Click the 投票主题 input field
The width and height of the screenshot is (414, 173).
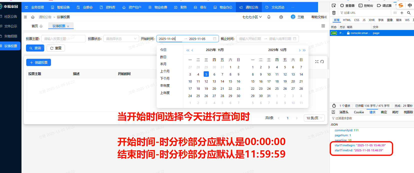63,39
